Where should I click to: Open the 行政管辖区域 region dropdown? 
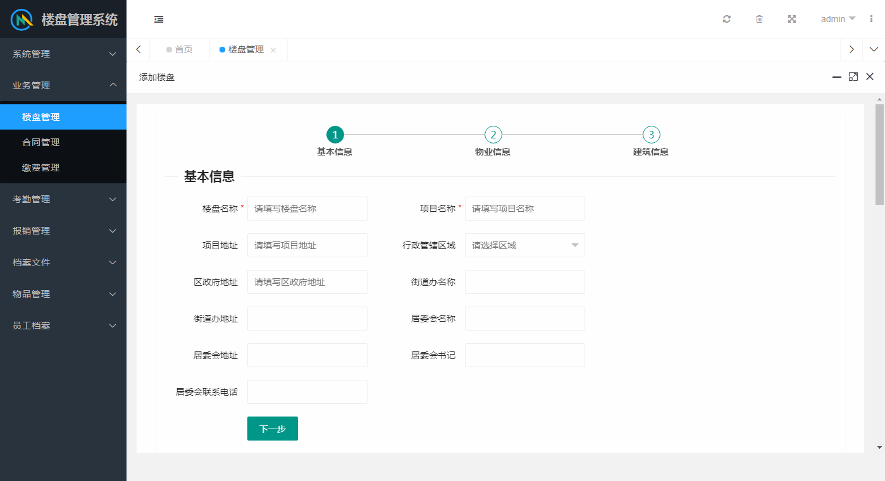524,245
